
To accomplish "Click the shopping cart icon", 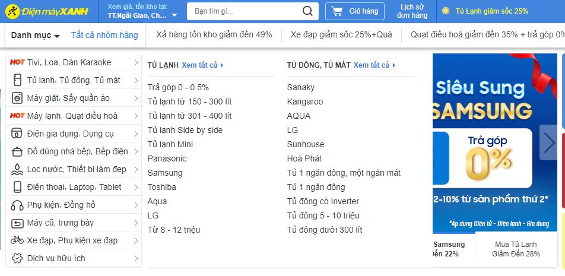I will [x=337, y=11].
